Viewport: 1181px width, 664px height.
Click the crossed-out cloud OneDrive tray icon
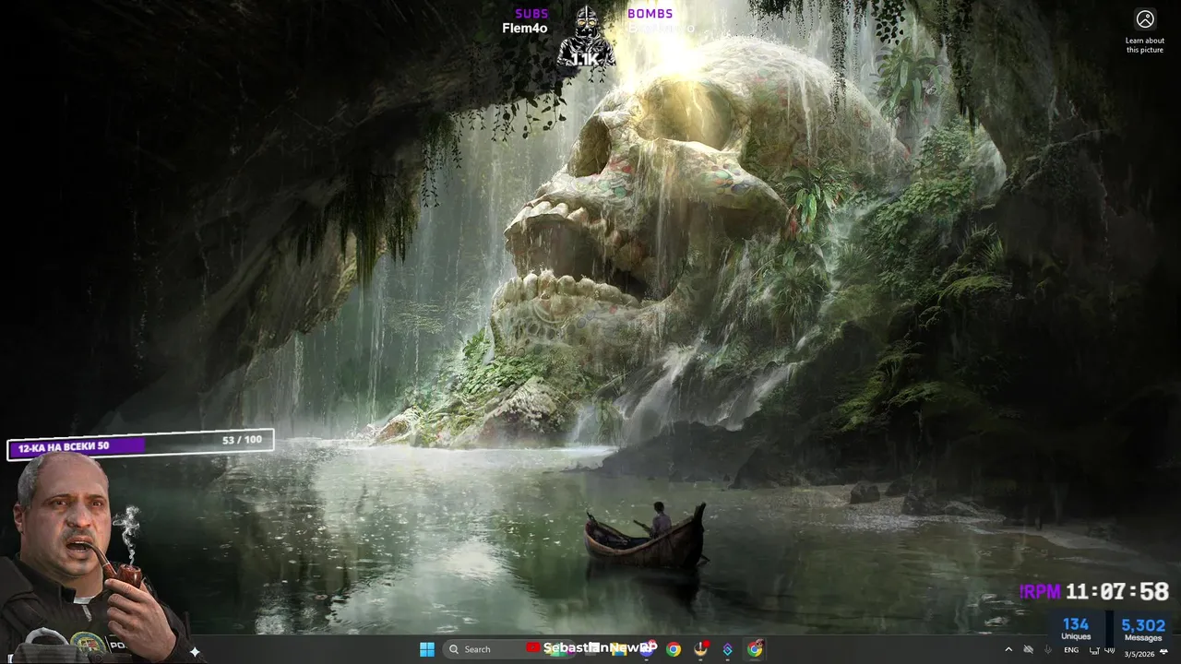(1029, 650)
